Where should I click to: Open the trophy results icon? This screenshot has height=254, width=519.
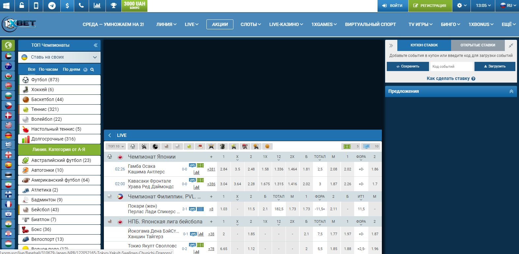coord(113,6)
